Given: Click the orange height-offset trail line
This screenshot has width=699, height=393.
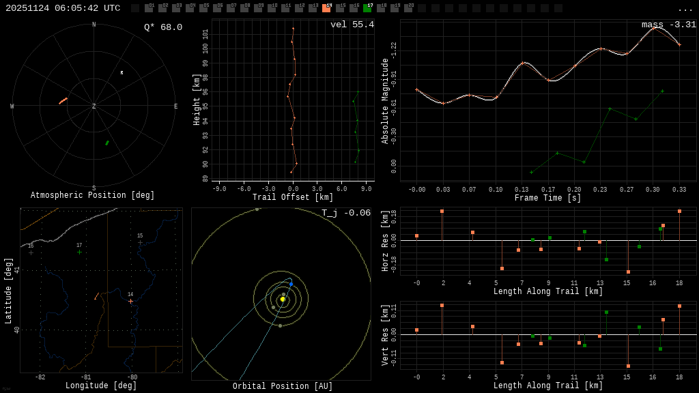Looking at the screenshot, I should [292, 100].
